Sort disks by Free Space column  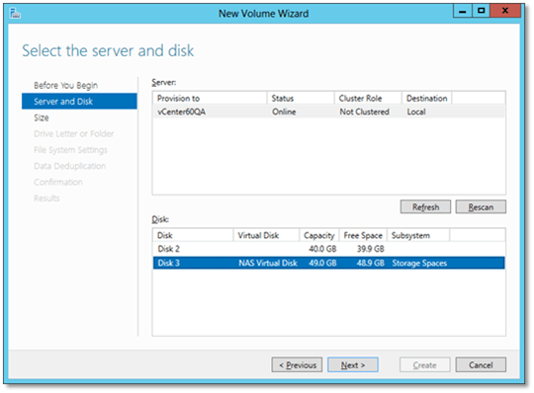pyautogui.click(x=363, y=235)
